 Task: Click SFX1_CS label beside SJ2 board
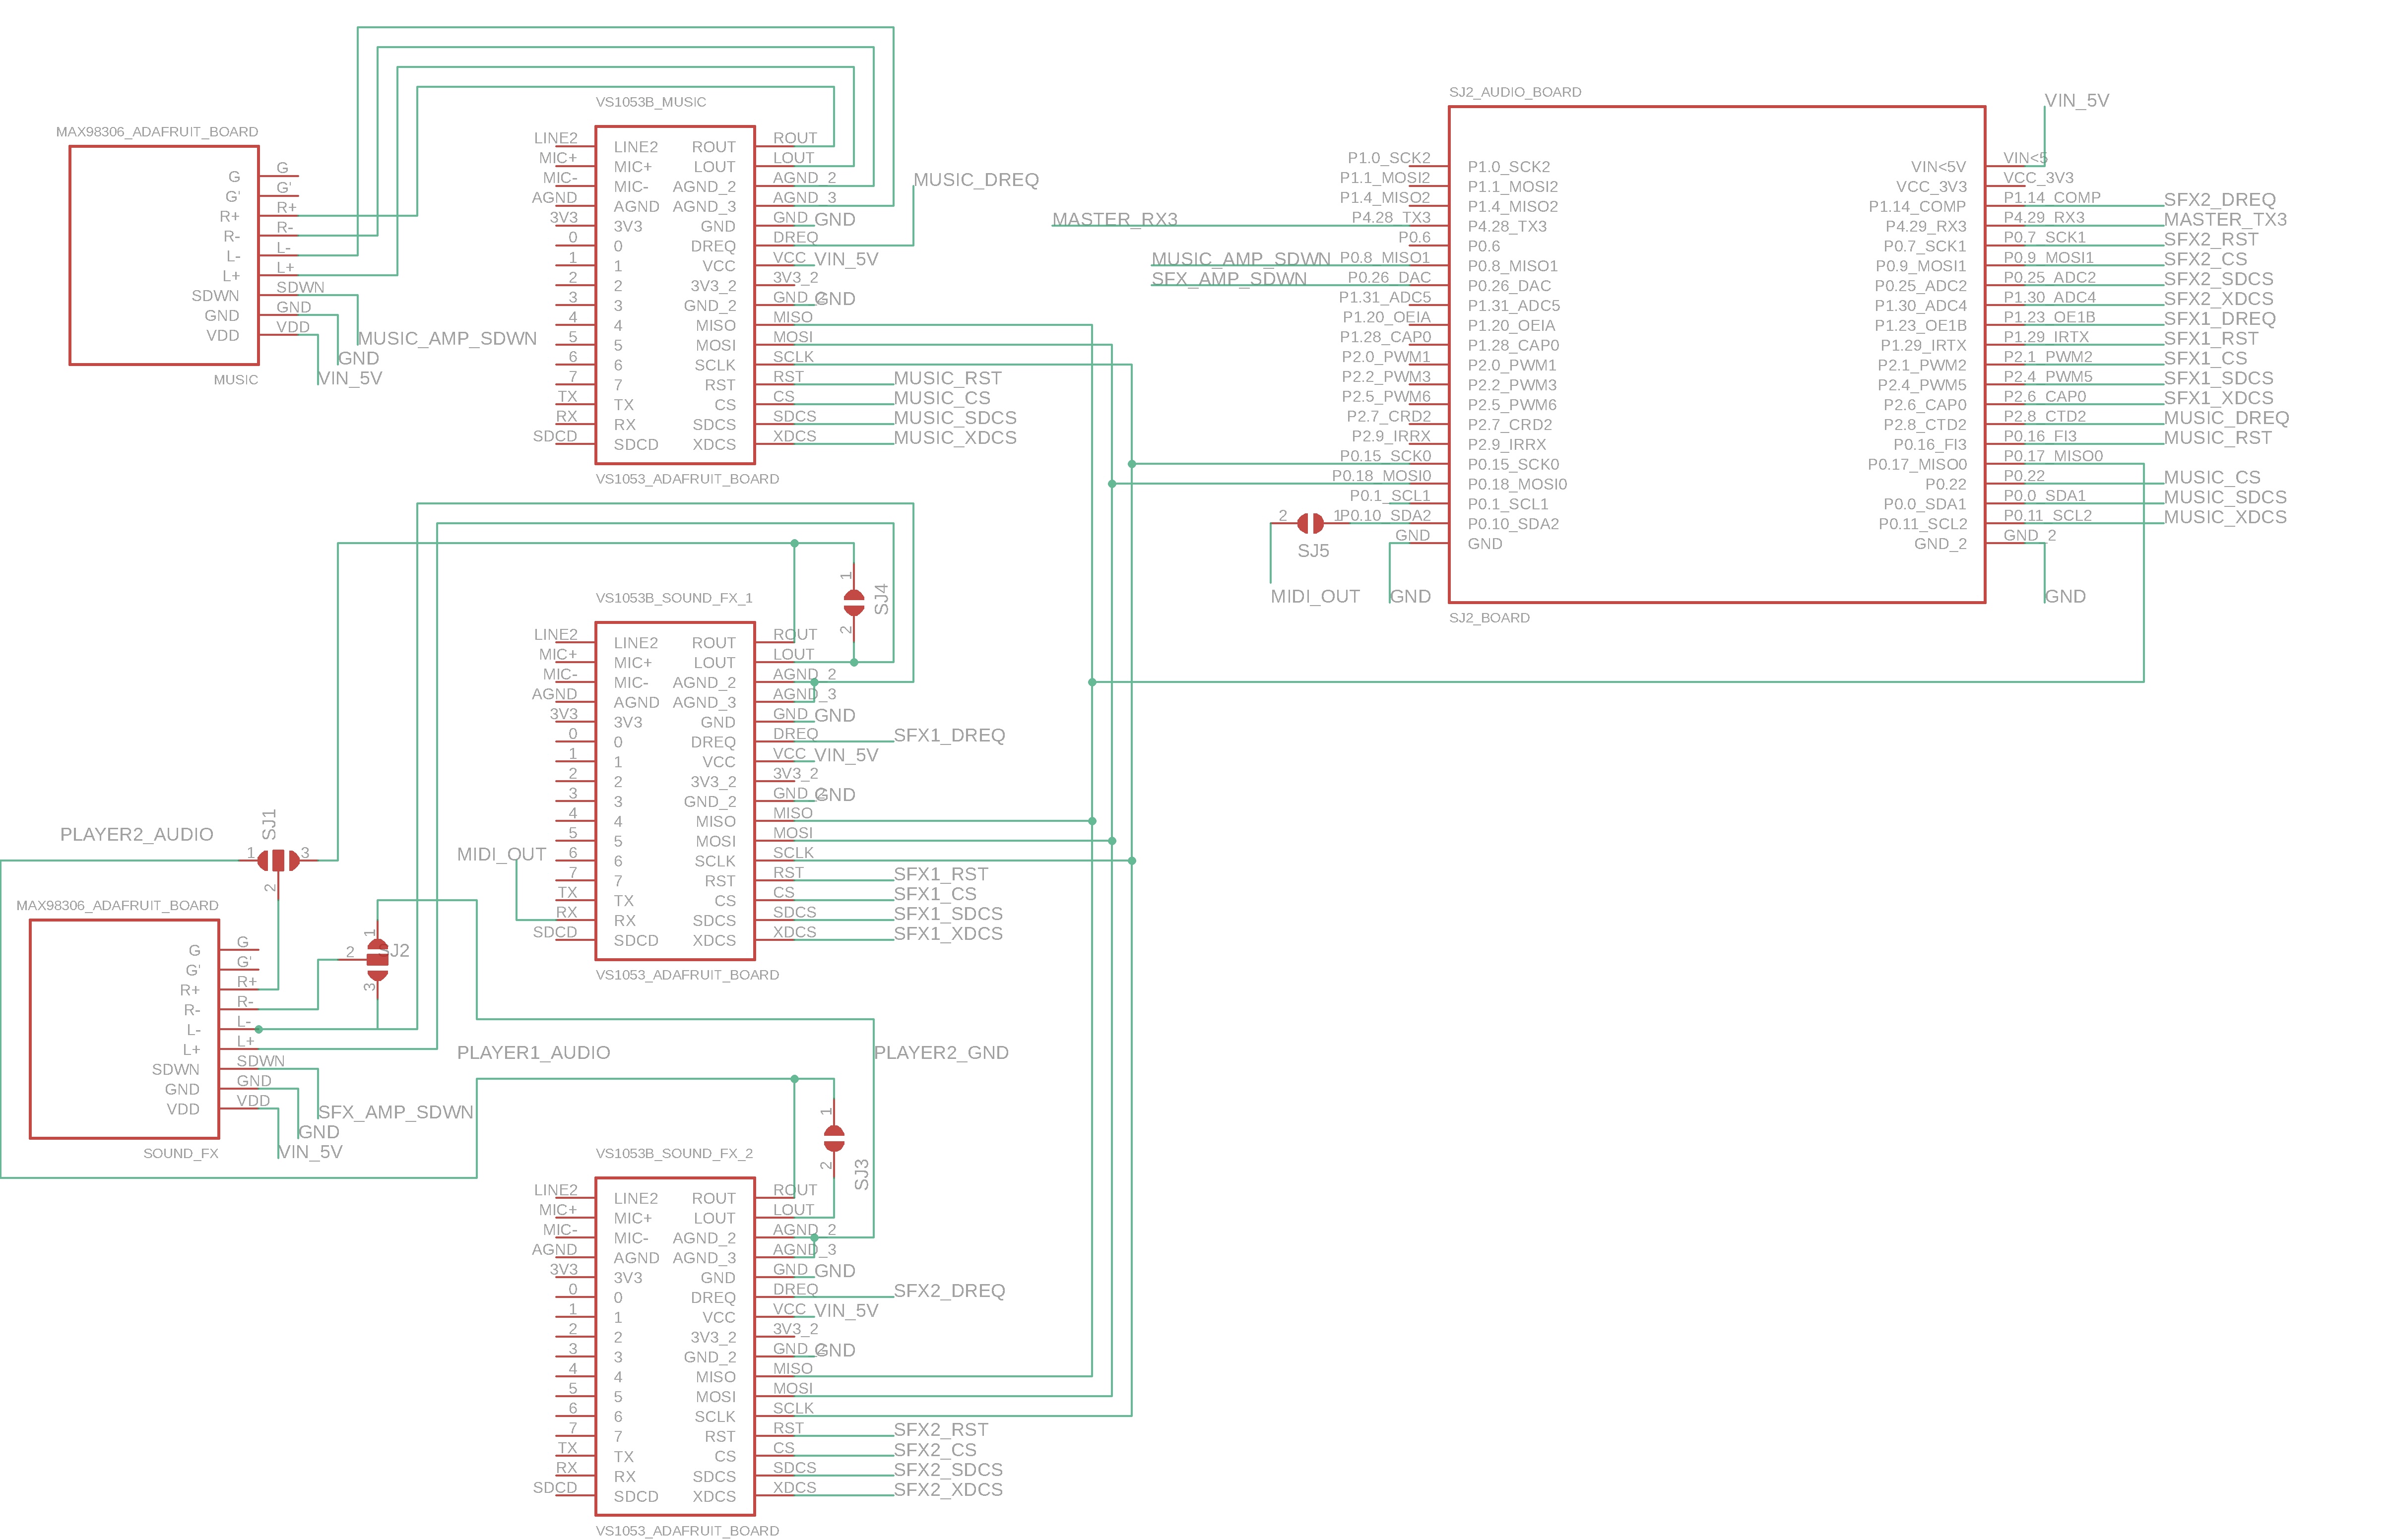2205,358
